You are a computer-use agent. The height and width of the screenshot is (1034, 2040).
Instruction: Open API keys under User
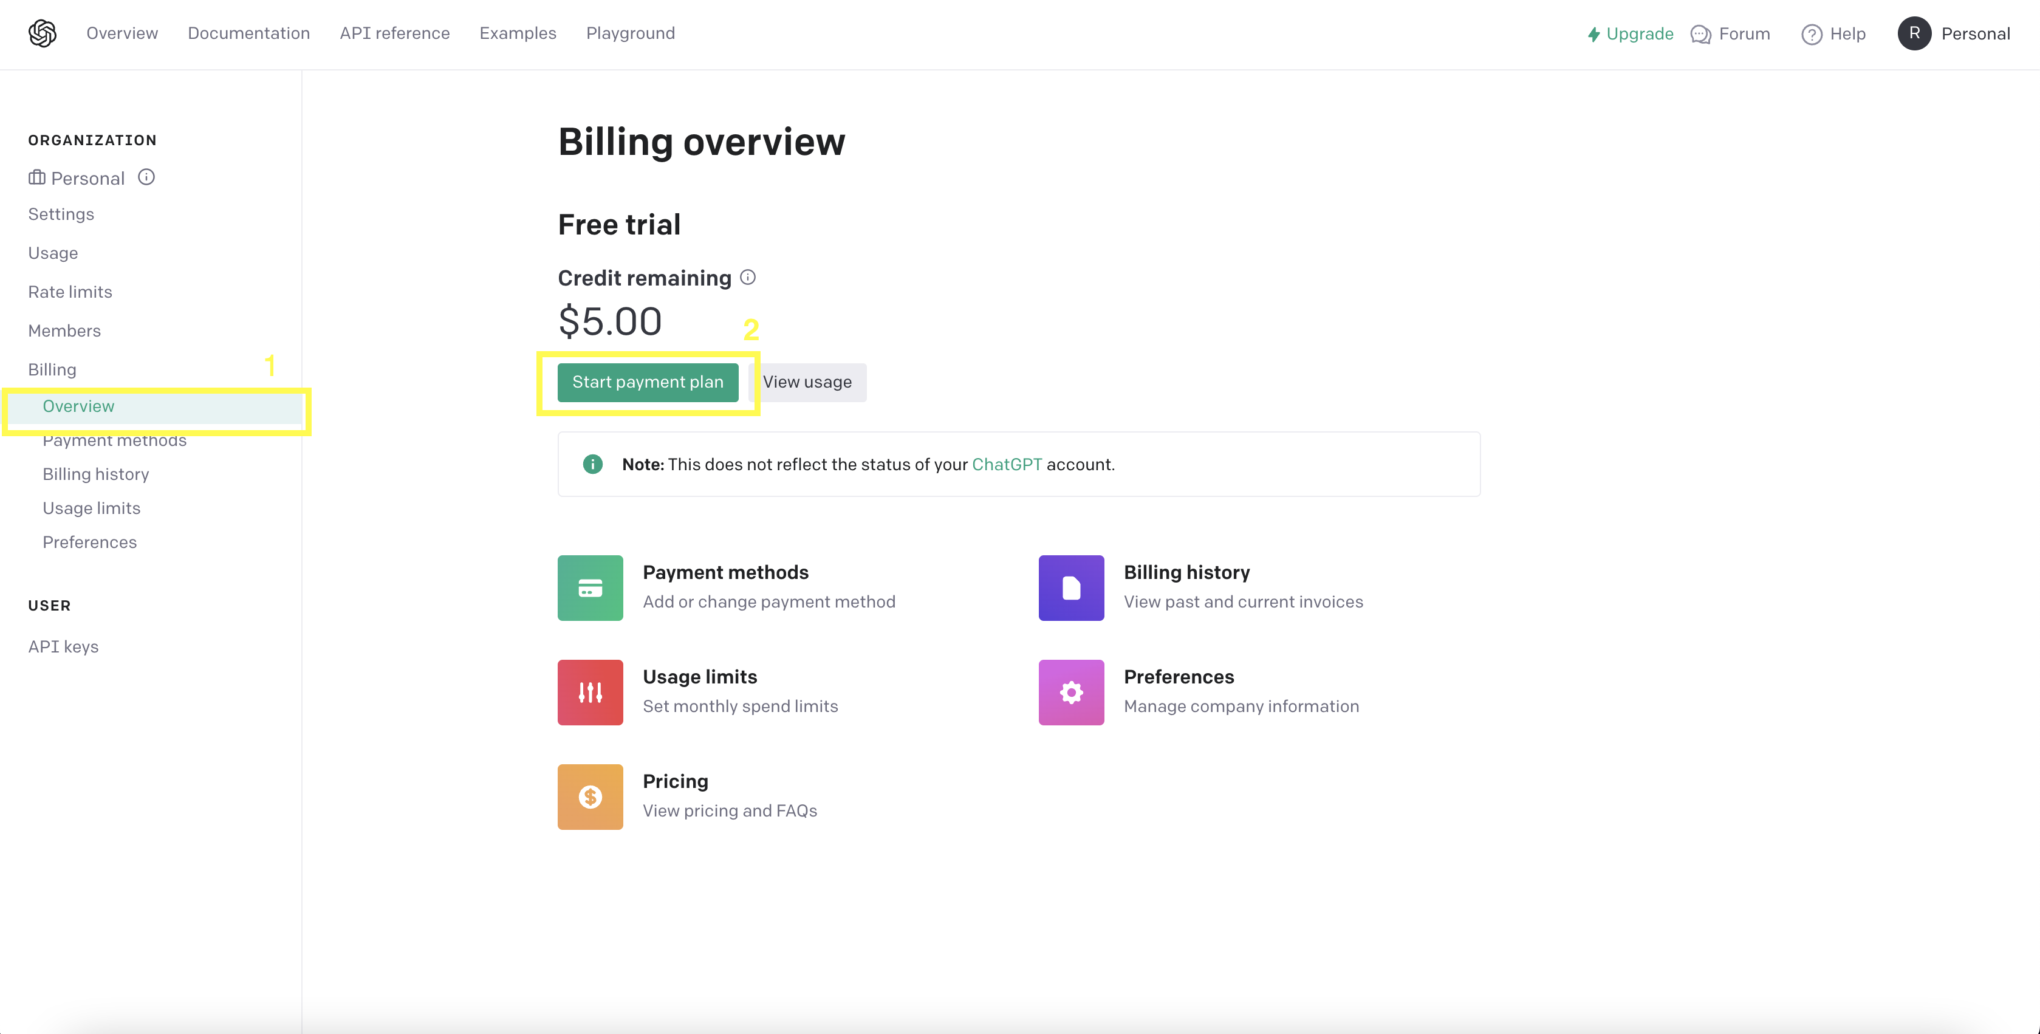pyautogui.click(x=63, y=647)
